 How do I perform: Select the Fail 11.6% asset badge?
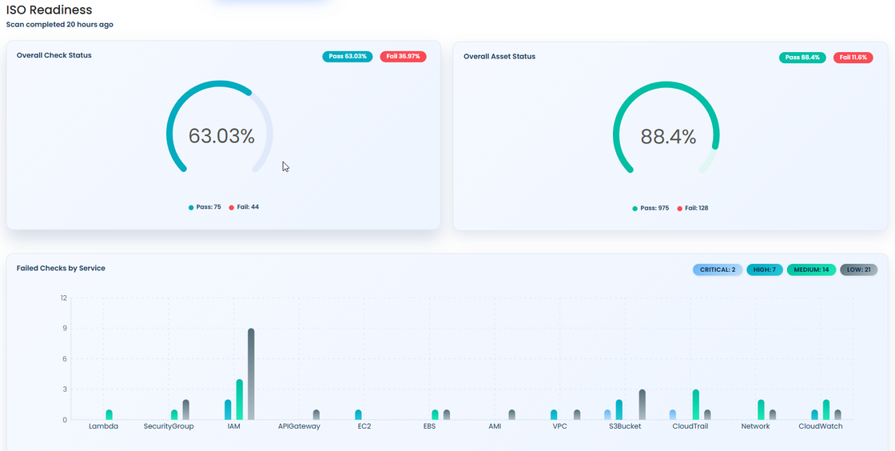[x=853, y=58]
